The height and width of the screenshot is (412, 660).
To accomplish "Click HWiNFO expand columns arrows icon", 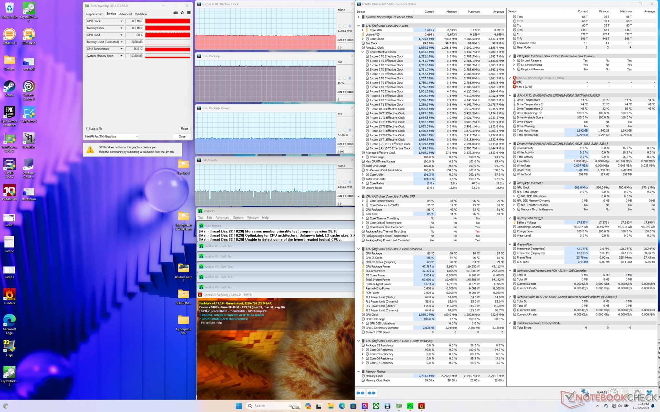I will pos(360,393).
